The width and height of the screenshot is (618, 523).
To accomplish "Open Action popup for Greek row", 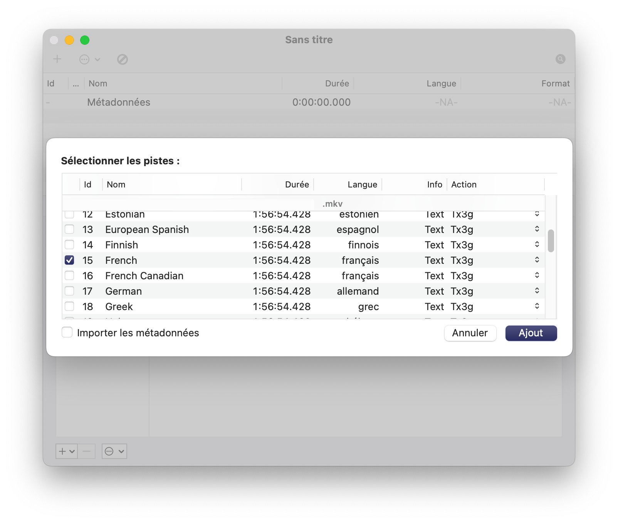I will tap(537, 306).
